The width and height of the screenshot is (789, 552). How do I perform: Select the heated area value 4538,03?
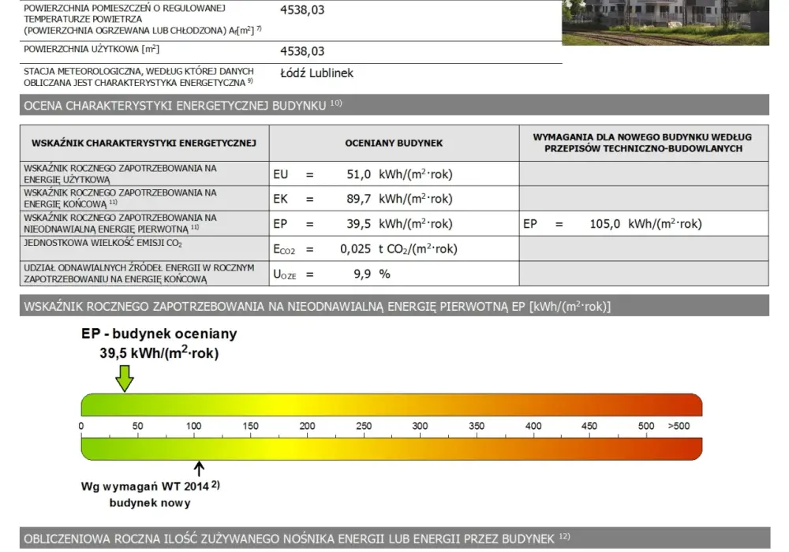[x=302, y=10]
